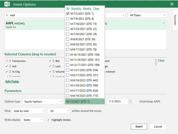The height and width of the screenshot is (134, 178).
Task: Check the M:8/20/2021 expiration
Action: [68, 44]
